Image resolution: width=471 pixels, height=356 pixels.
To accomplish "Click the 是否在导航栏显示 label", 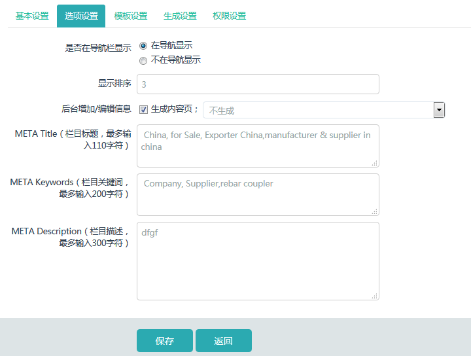I will (x=98, y=48).
